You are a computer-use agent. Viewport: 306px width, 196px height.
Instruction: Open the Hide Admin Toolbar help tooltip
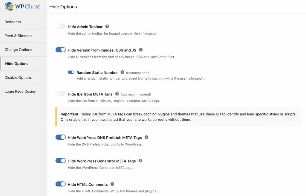tap(107, 26)
